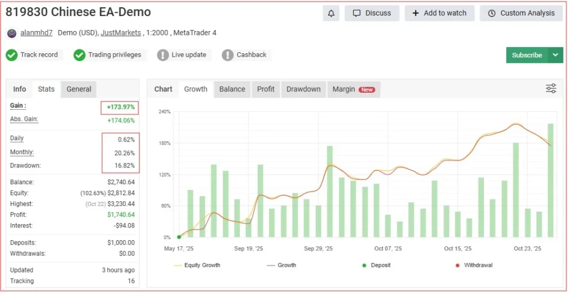Click the Subscribe button
This screenshot has width=569, height=294.
tap(527, 55)
